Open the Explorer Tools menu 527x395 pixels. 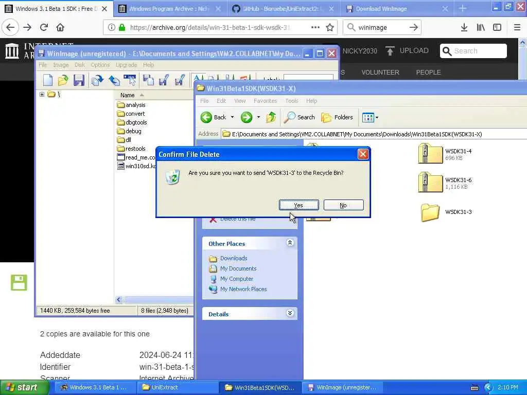(292, 101)
